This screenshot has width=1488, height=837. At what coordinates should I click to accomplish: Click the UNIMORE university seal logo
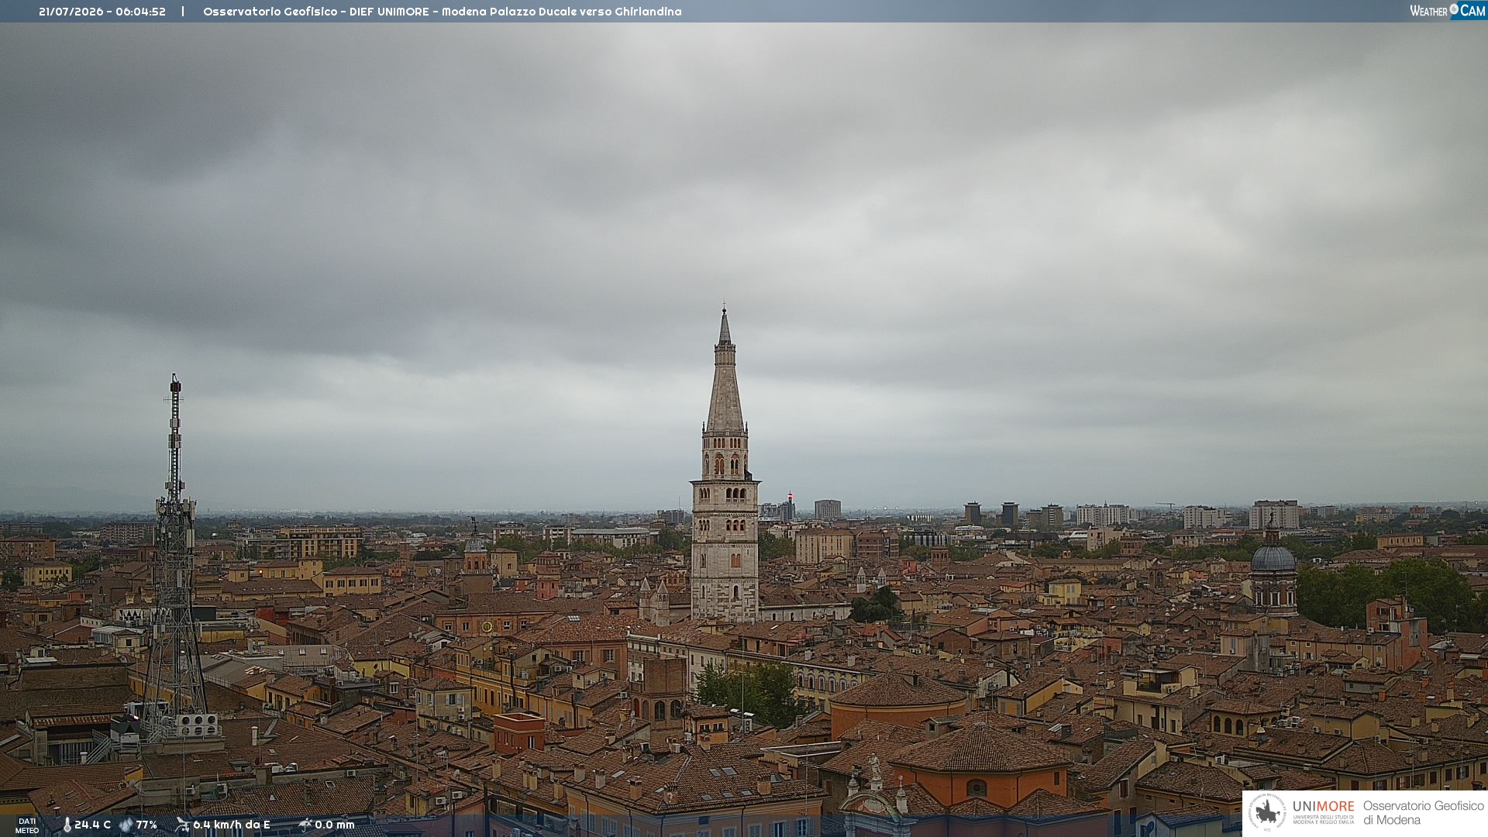pyautogui.click(x=1267, y=813)
